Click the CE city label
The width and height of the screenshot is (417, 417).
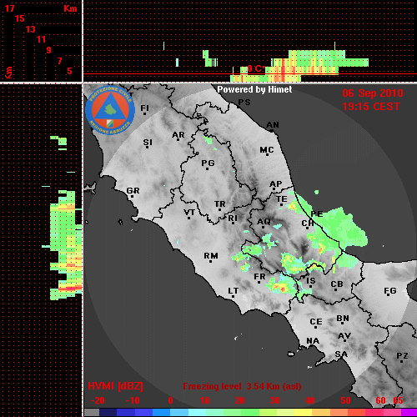[x=316, y=322]
